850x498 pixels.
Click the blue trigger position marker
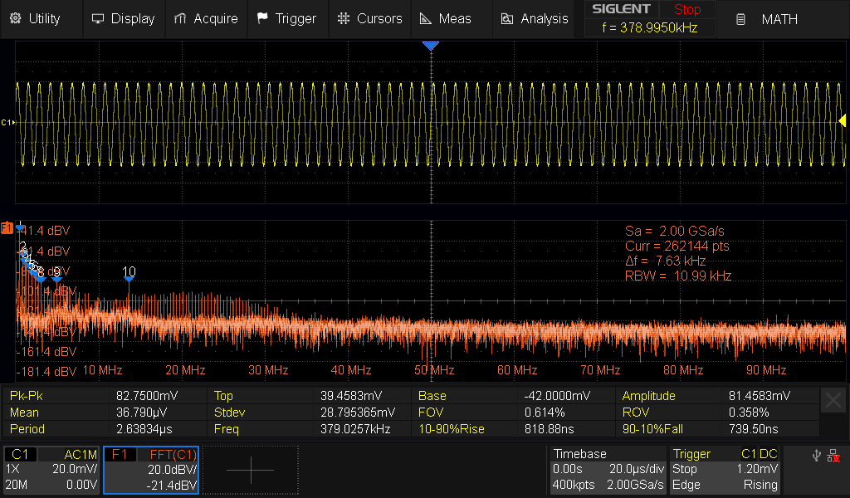pyautogui.click(x=430, y=46)
